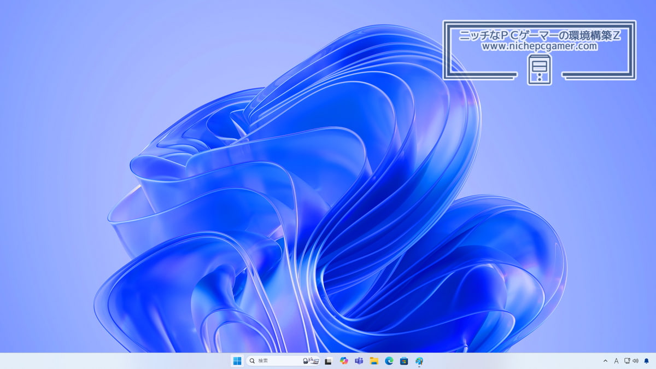Open Microsoft Teams from the taskbar
The width and height of the screenshot is (656, 369).
pyautogui.click(x=359, y=361)
